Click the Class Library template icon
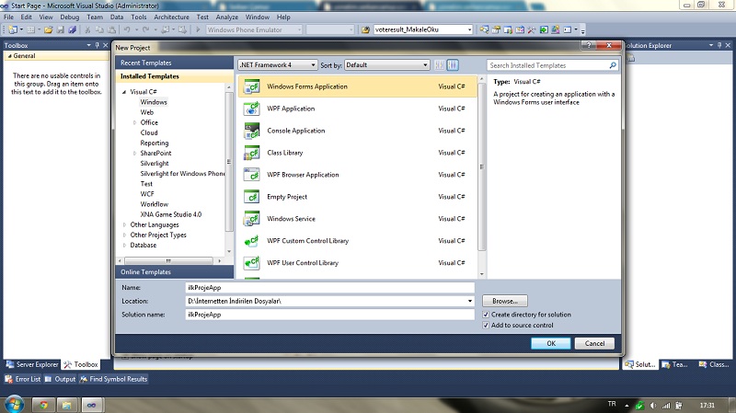 pyautogui.click(x=252, y=153)
